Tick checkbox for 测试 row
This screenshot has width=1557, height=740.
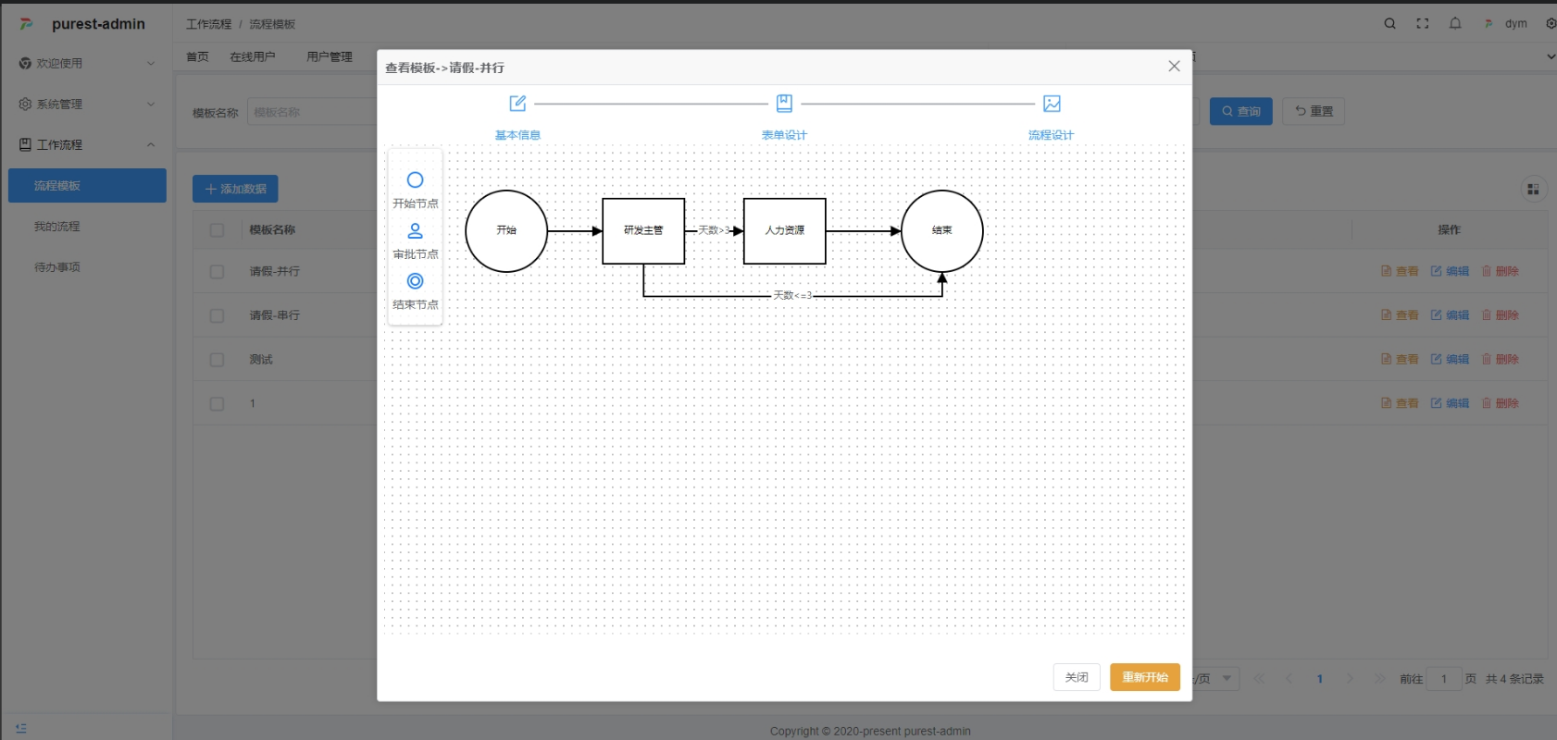(x=217, y=360)
